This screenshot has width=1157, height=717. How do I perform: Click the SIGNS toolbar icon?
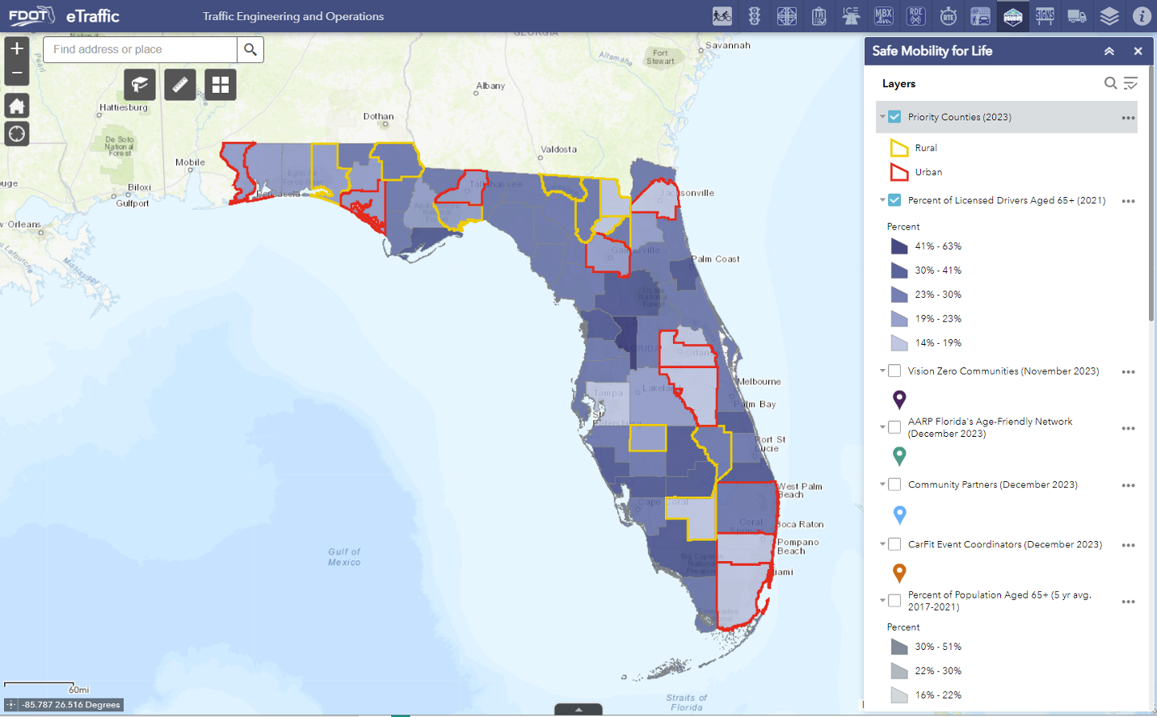point(1045,16)
